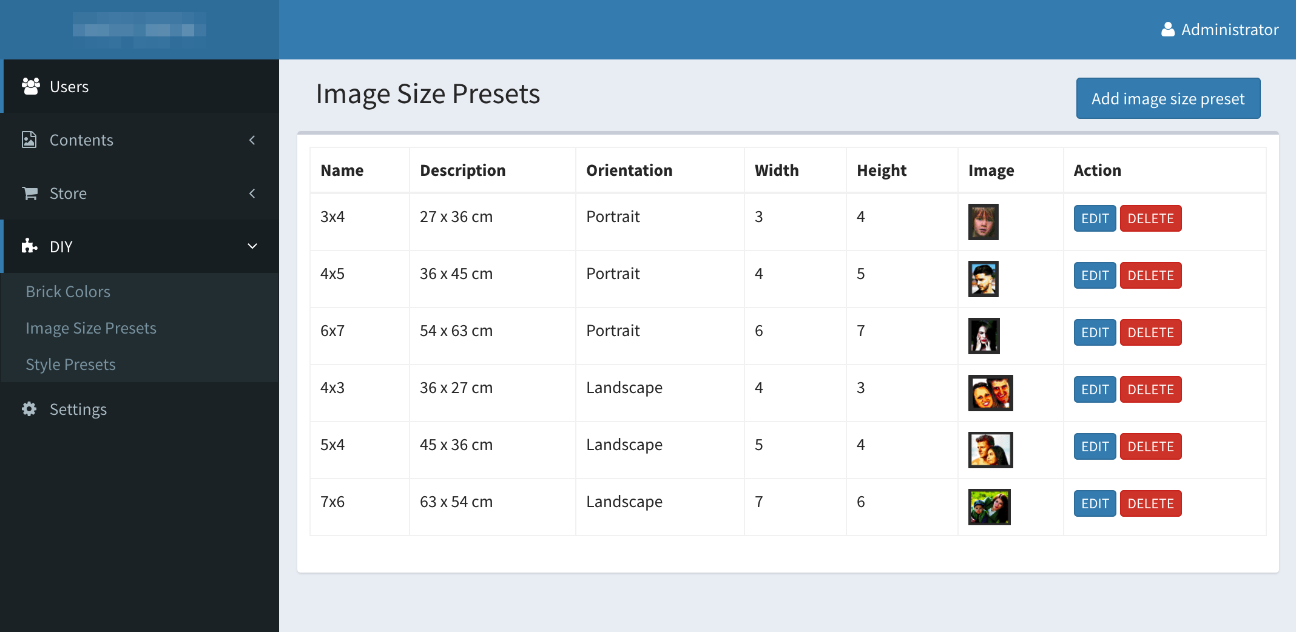The image size is (1296, 632).
Task: Open the Store menu label
Action: click(x=68, y=193)
